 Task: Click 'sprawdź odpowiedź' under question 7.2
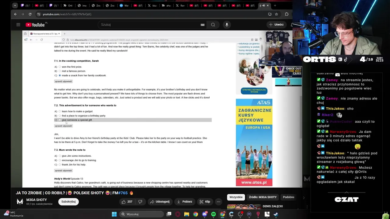coord(63,126)
